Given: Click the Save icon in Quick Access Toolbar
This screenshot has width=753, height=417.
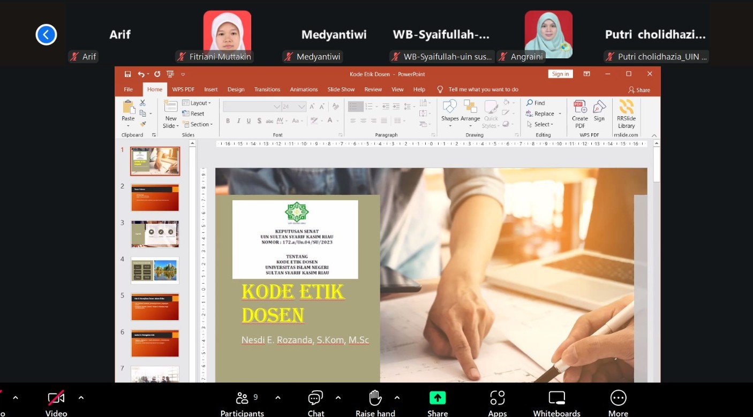Looking at the screenshot, I should pos(127,74).
